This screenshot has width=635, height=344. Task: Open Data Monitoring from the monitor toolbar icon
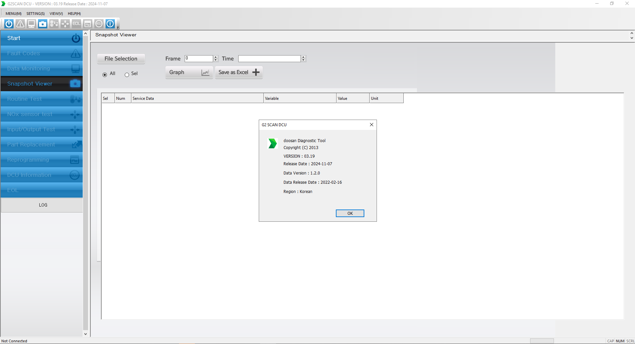tap(31, 24)
